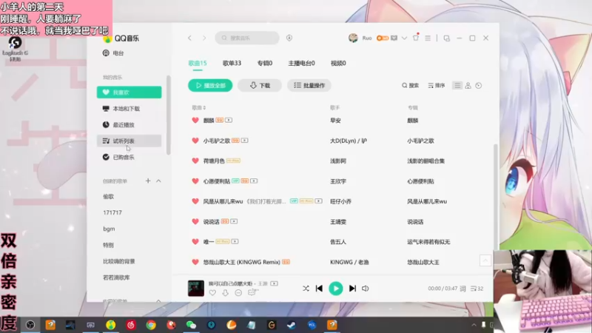Image resolution: width=592 pixels, height=333 pixels.
Task: Go forward with the right arrow
Action: [204, 38]
